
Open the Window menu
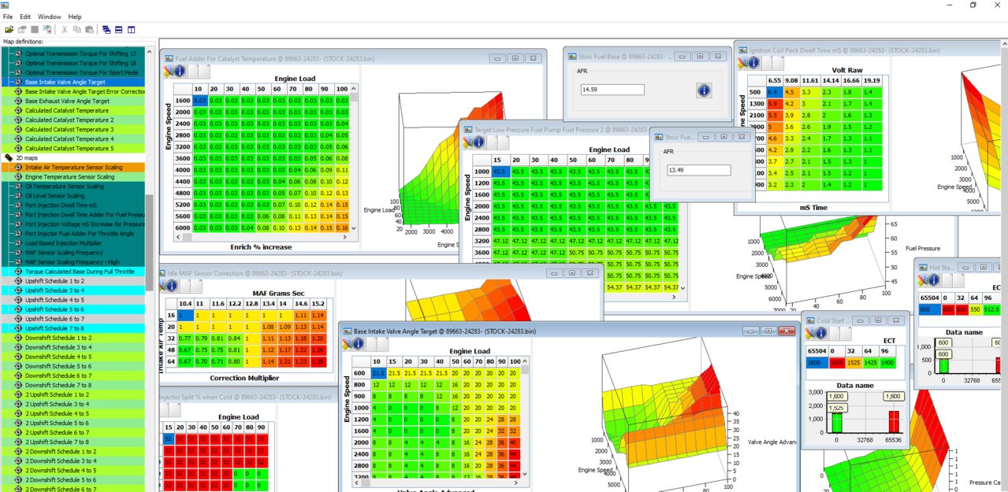pyautogui.click(x=49, y=17)
